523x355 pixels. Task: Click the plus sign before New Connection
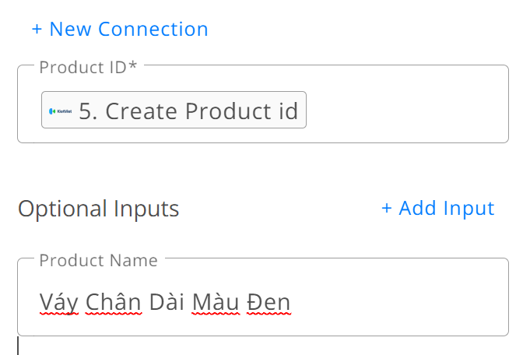[37, 30]
